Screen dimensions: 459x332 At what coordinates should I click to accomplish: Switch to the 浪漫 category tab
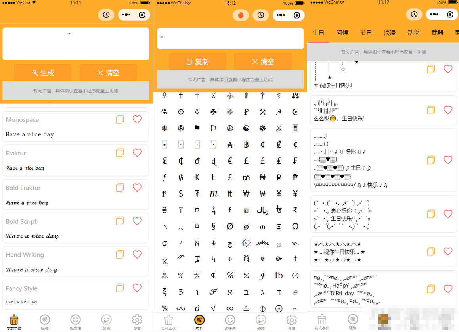point(390,33)
